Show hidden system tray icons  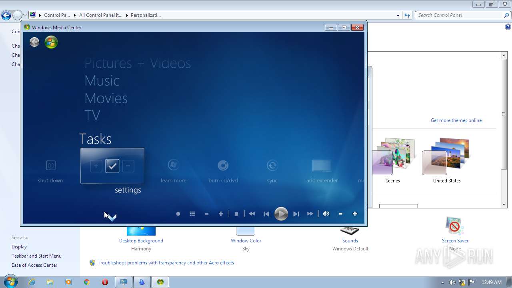tap(442, 282)
